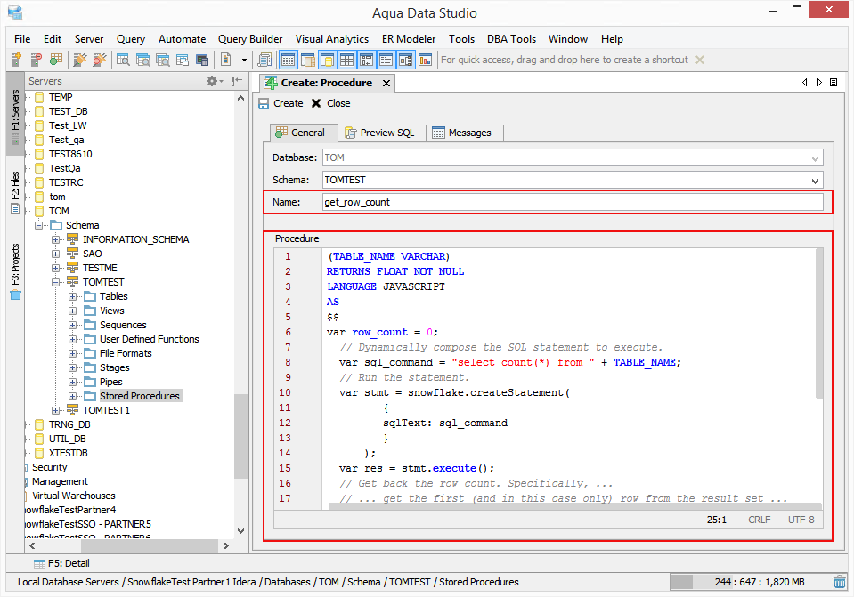The width and height of the screenshot is (854, 597).
Task: Open the Query Builder menu
Action: point(250,39)
